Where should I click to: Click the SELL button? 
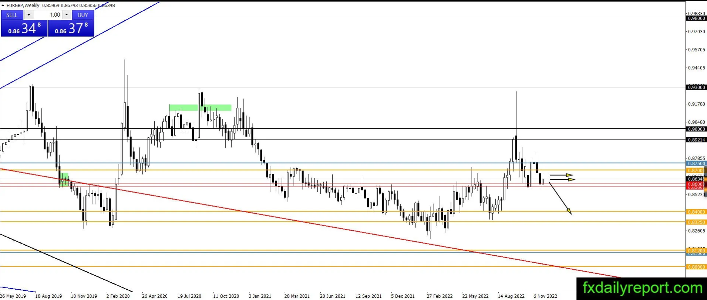tap(12, 15)
